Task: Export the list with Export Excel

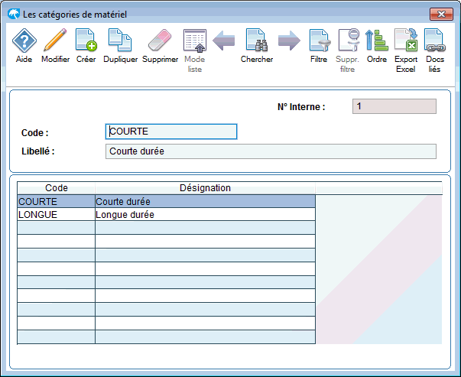Action: [406, 41]
